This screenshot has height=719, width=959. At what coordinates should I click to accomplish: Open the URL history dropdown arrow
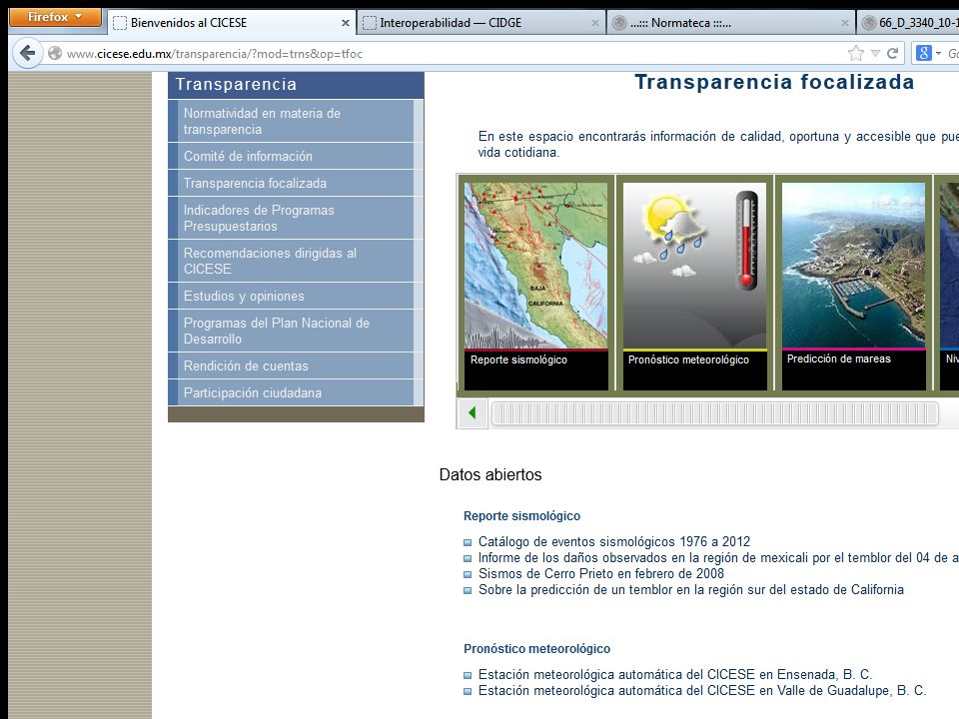pyautogui.click(x=875, y=53)
